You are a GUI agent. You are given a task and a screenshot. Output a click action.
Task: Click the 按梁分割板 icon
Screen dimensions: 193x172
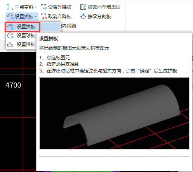[83, 16]
